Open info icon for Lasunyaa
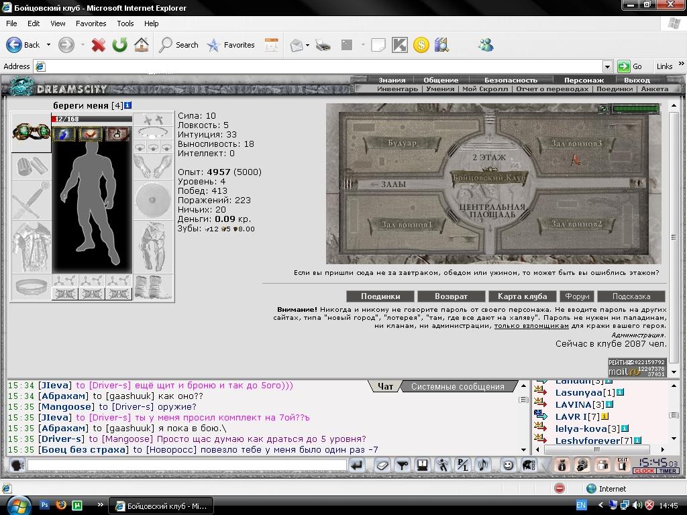687x515 pixels. pos(621,392)
